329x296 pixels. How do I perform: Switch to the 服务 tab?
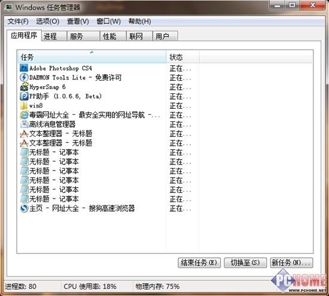point(83,36)
